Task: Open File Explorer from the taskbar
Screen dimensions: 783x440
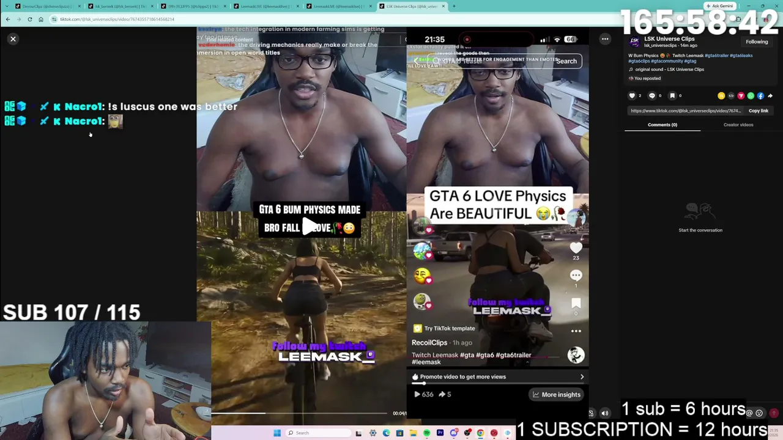Action: 413,433
